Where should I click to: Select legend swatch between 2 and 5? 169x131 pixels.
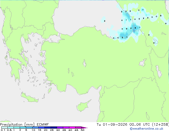[23, 128]
